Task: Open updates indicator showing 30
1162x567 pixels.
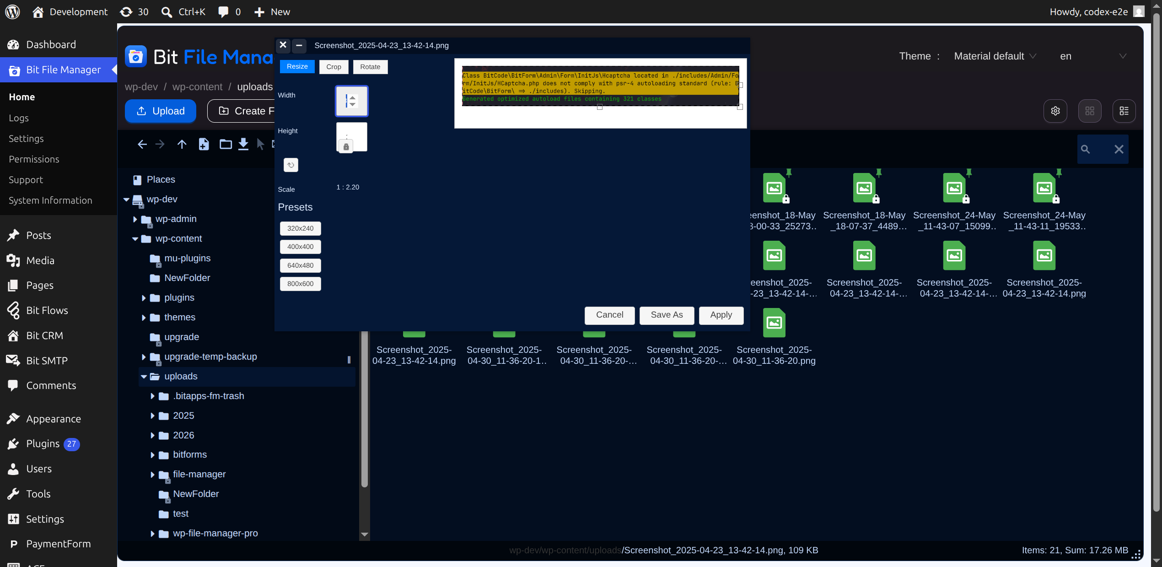Action: 134,12
